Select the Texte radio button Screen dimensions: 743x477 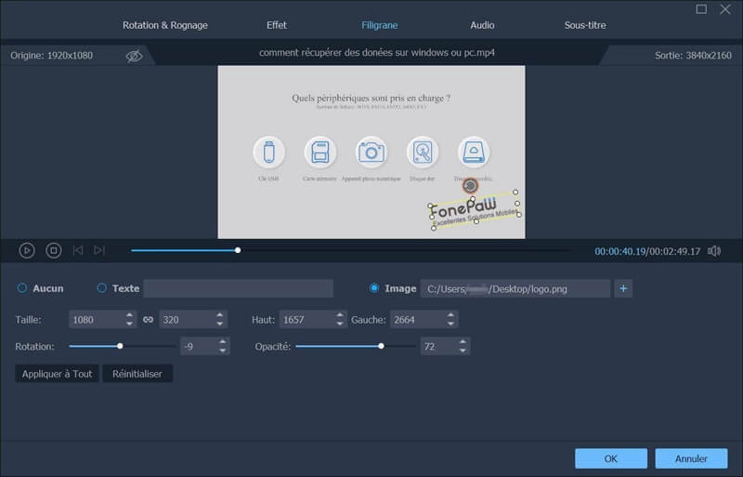pyautogui.click(x=101, y=288)
